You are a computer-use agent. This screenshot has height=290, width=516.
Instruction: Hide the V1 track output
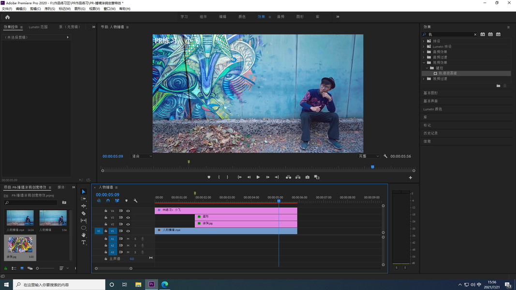[128, 231]
